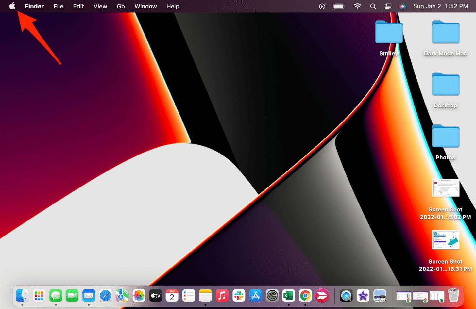Open the Edit menu
476x309 pixels.
coord(78,6)
